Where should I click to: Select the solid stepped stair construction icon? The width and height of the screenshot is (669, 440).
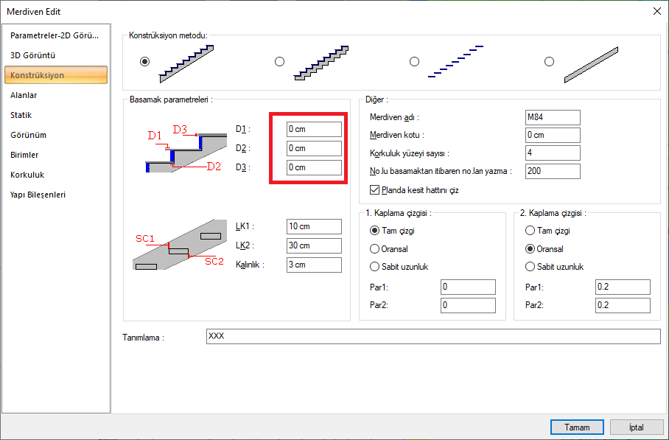187,63
